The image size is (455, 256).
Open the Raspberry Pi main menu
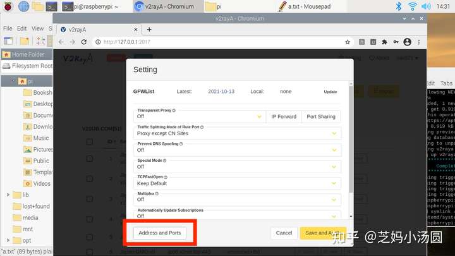click(8, 6)
